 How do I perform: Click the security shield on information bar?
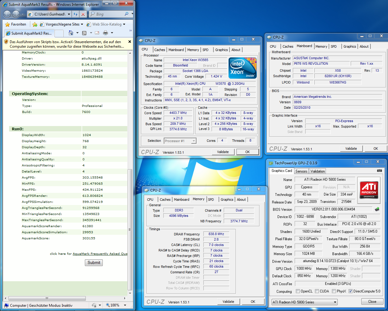tap(6, 42)
